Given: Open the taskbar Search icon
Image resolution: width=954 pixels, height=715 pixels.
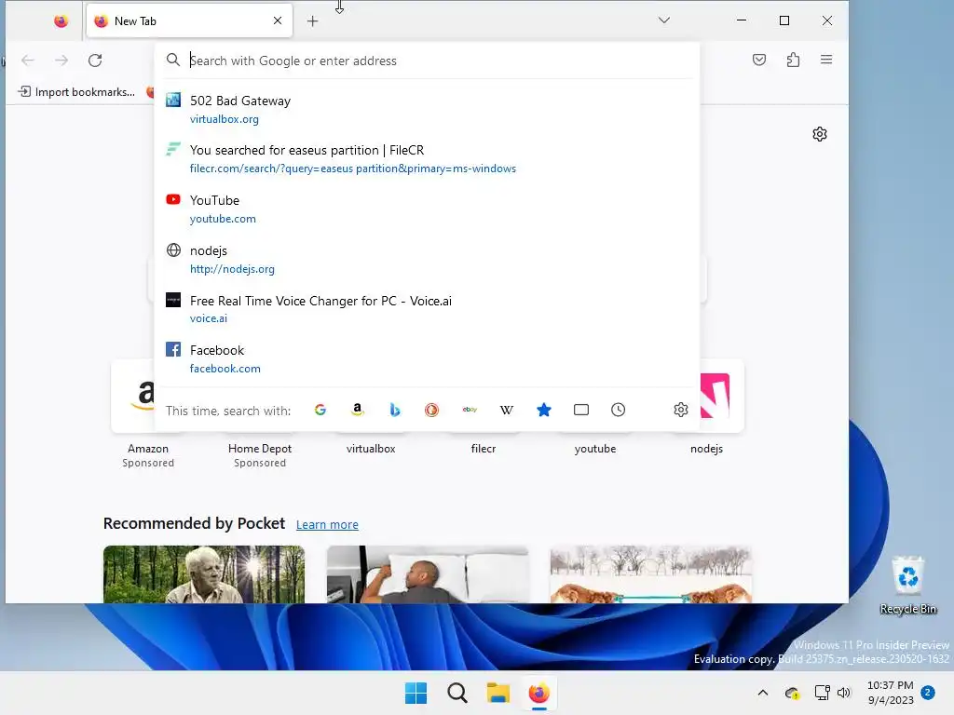Looking at the screenshot, I should (x=457, y=693).
